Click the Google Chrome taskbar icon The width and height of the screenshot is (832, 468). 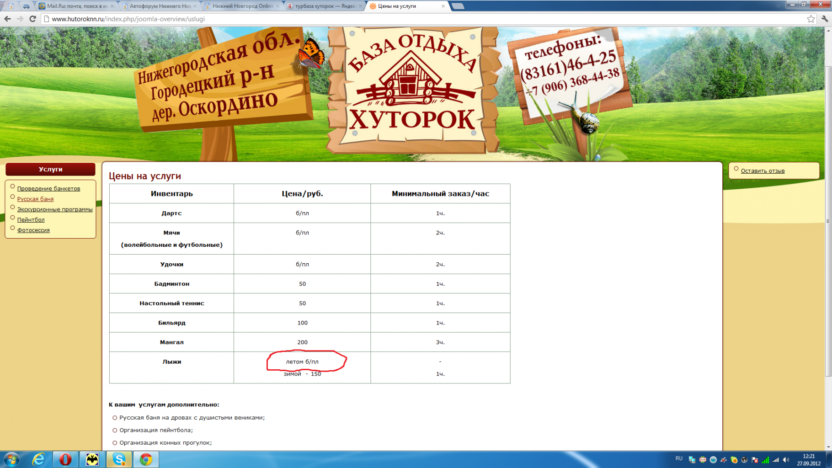pyautogui.click(x=146, y=459)
